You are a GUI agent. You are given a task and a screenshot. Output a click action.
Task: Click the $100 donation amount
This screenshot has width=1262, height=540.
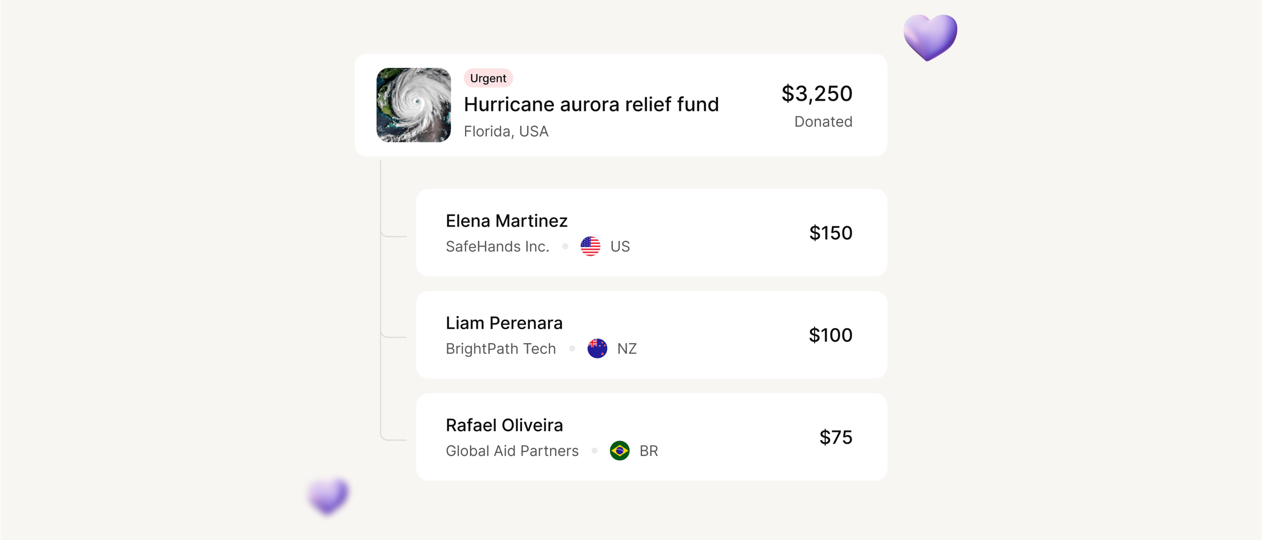[x=830, y=335]
